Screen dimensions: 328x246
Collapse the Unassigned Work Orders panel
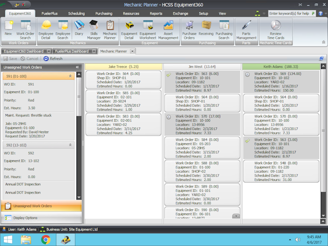78,67
